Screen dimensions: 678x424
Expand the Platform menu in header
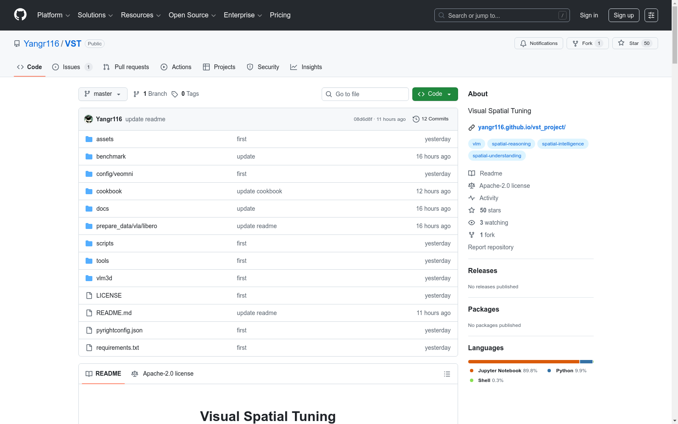[53, 15]
